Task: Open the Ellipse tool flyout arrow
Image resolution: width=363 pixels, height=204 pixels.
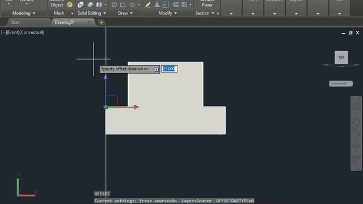Action: [139, 5]
